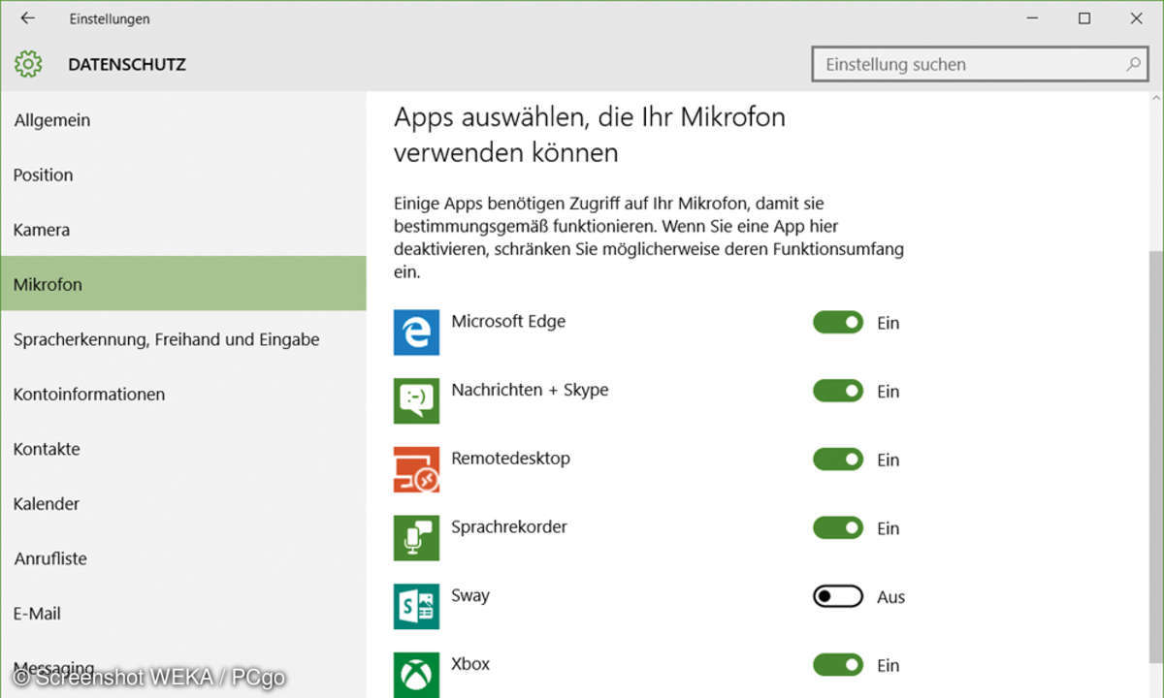The width and height of the screenshot is (1164, 698).
Task: Click the Xbox app icon
Action: (416, 675)
